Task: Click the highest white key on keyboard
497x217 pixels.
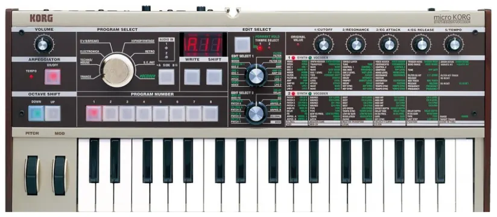Action: 464,175
